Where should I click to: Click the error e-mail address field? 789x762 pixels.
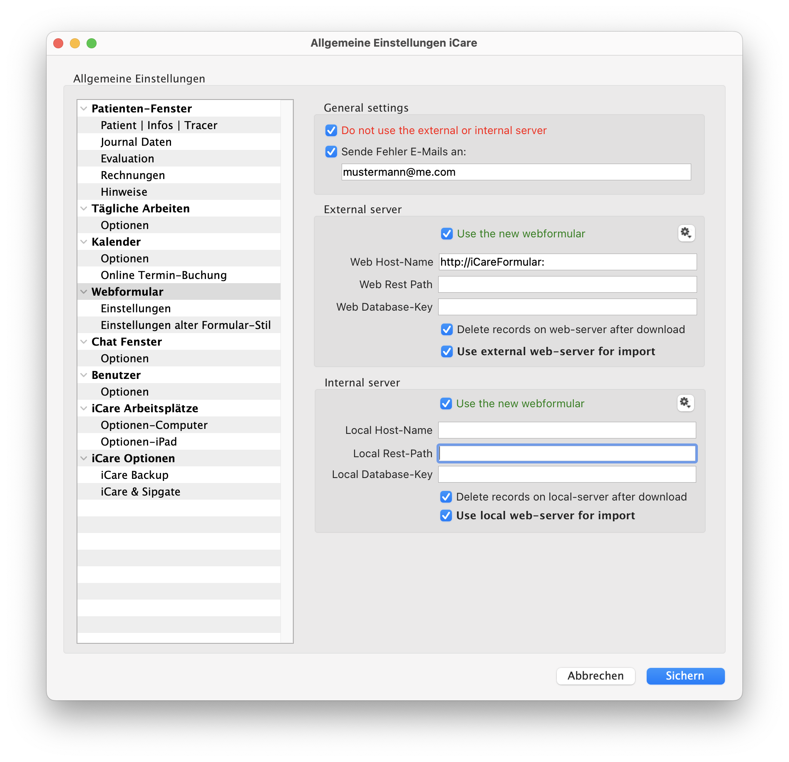516,172
